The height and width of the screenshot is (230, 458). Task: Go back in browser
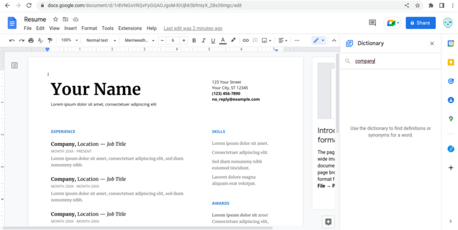7,5
